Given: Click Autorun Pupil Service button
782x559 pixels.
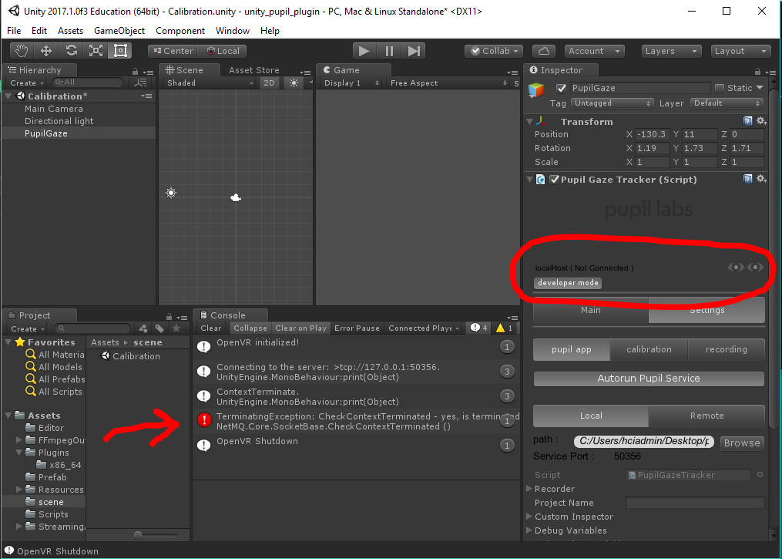Looking at the screenshot, I should pos(649,379).
